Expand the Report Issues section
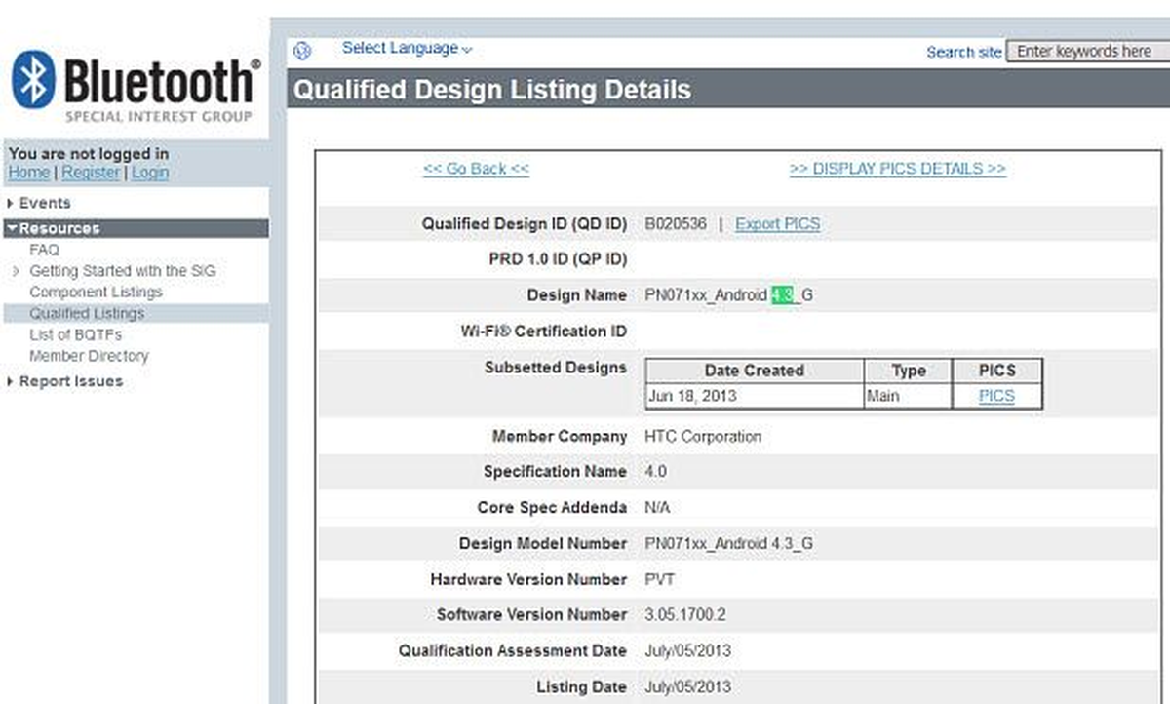1170x704 pixels. pyautogui.click(x=71, y=381)
